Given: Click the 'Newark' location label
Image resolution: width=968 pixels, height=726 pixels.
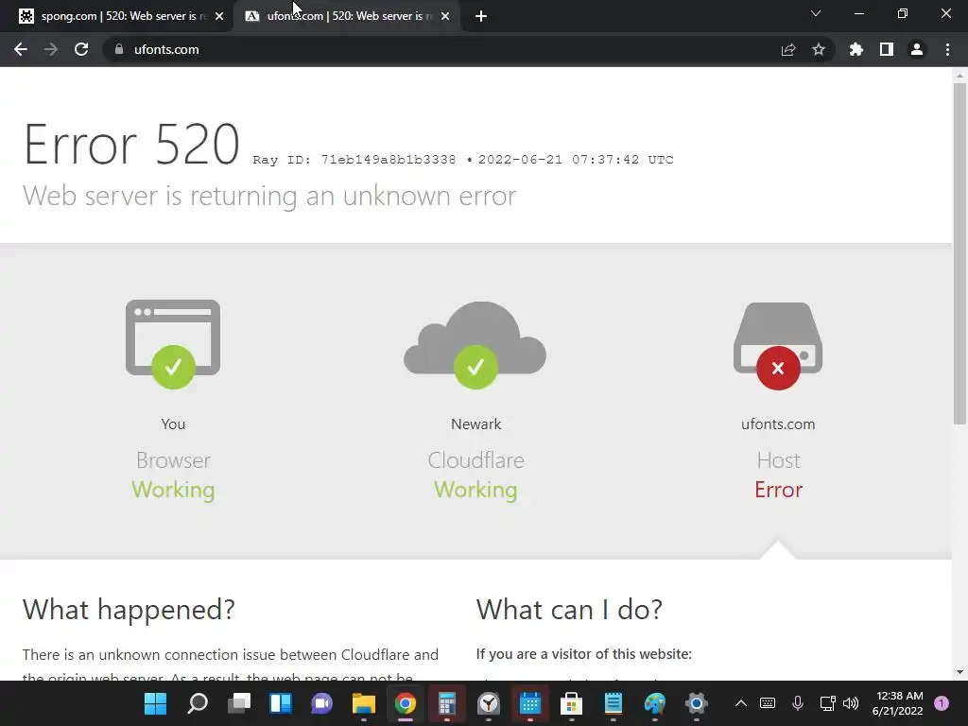Looking at the screenshot, I should [x=476, y=424].
